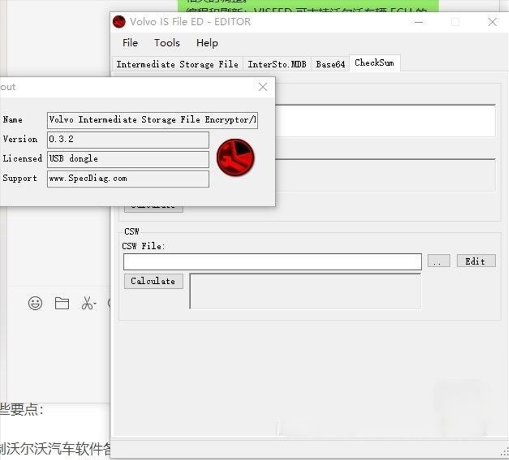Click the Licensed label in About dialog
Image resolution: width=509 pixels, height=460 pixels.
tap(22, 159)
